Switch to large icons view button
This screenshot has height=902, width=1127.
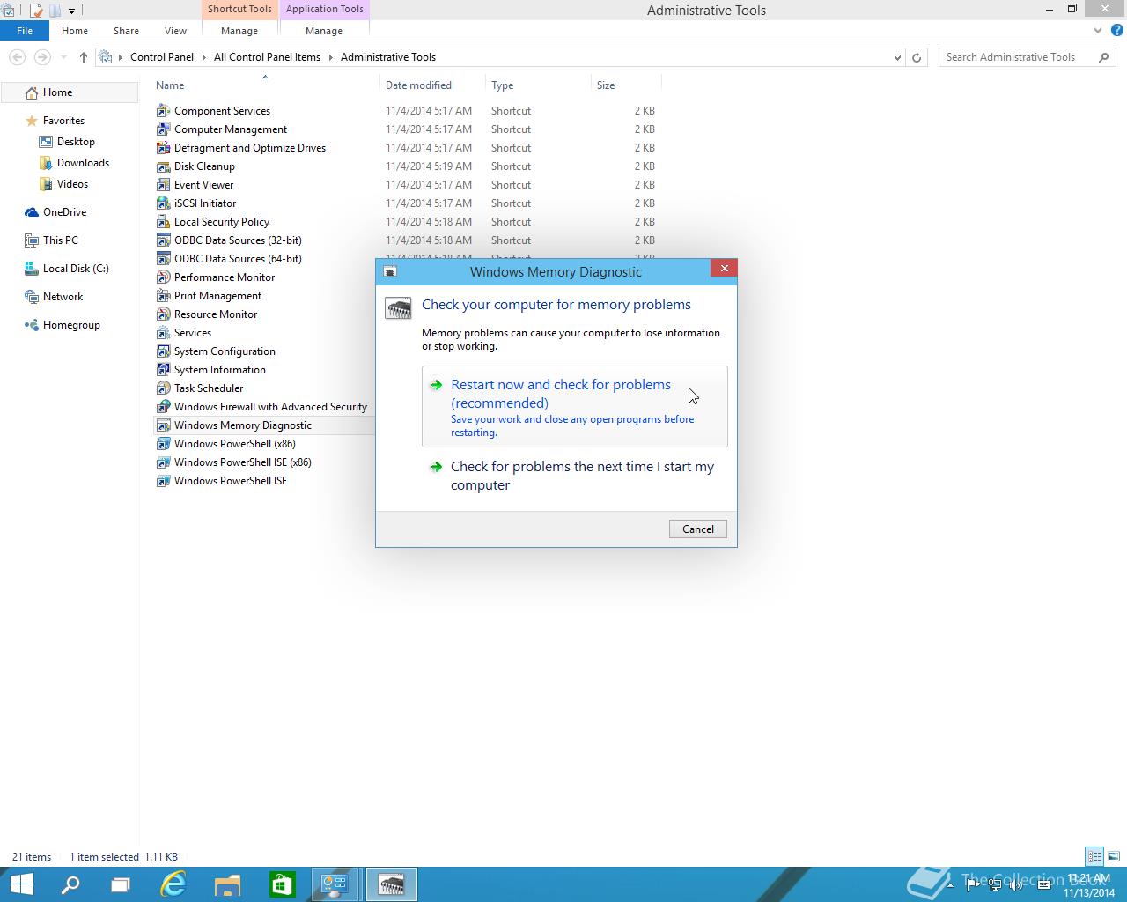(x=1114, y=856)
